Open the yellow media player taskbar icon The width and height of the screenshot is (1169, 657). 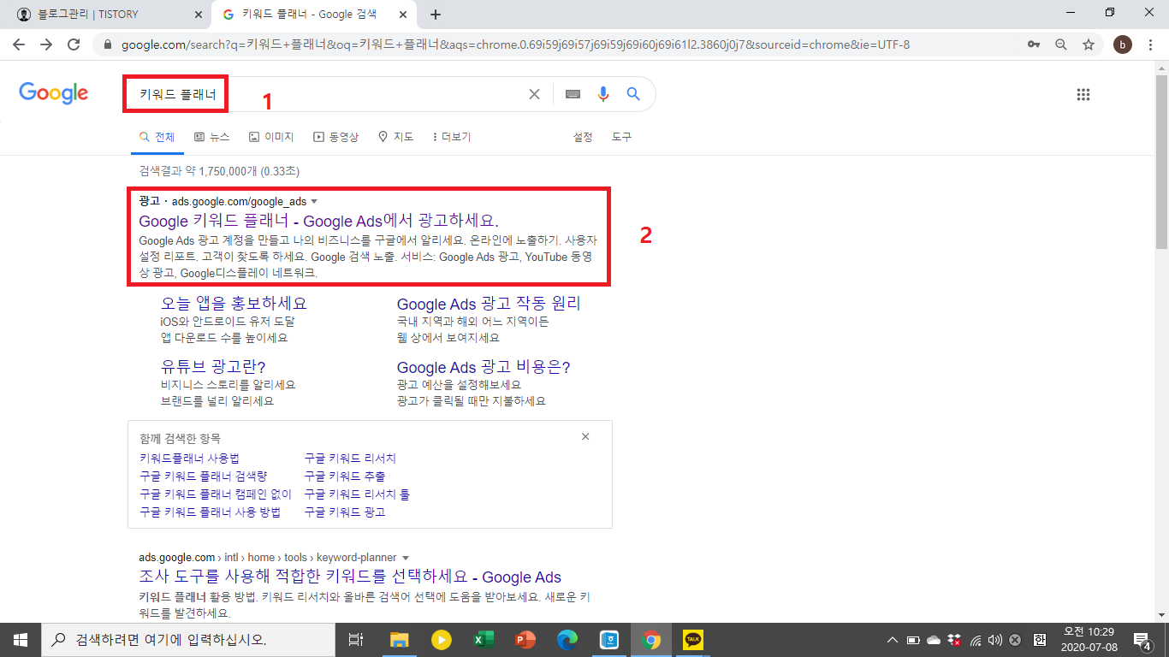tap(442, 639)
